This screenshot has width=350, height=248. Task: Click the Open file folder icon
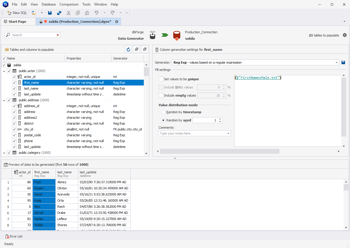tap(34, 13)
